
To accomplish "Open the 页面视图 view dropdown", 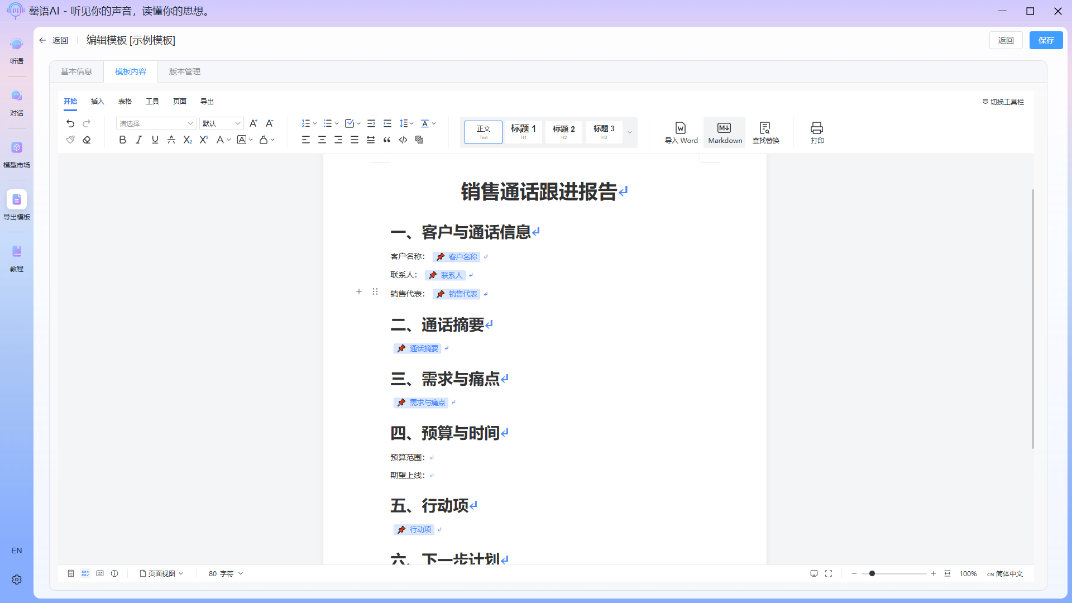I will click(161, 573).
